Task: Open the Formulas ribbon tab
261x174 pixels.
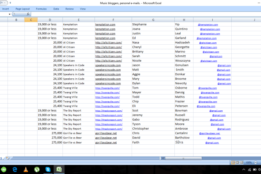Action: 41,9
